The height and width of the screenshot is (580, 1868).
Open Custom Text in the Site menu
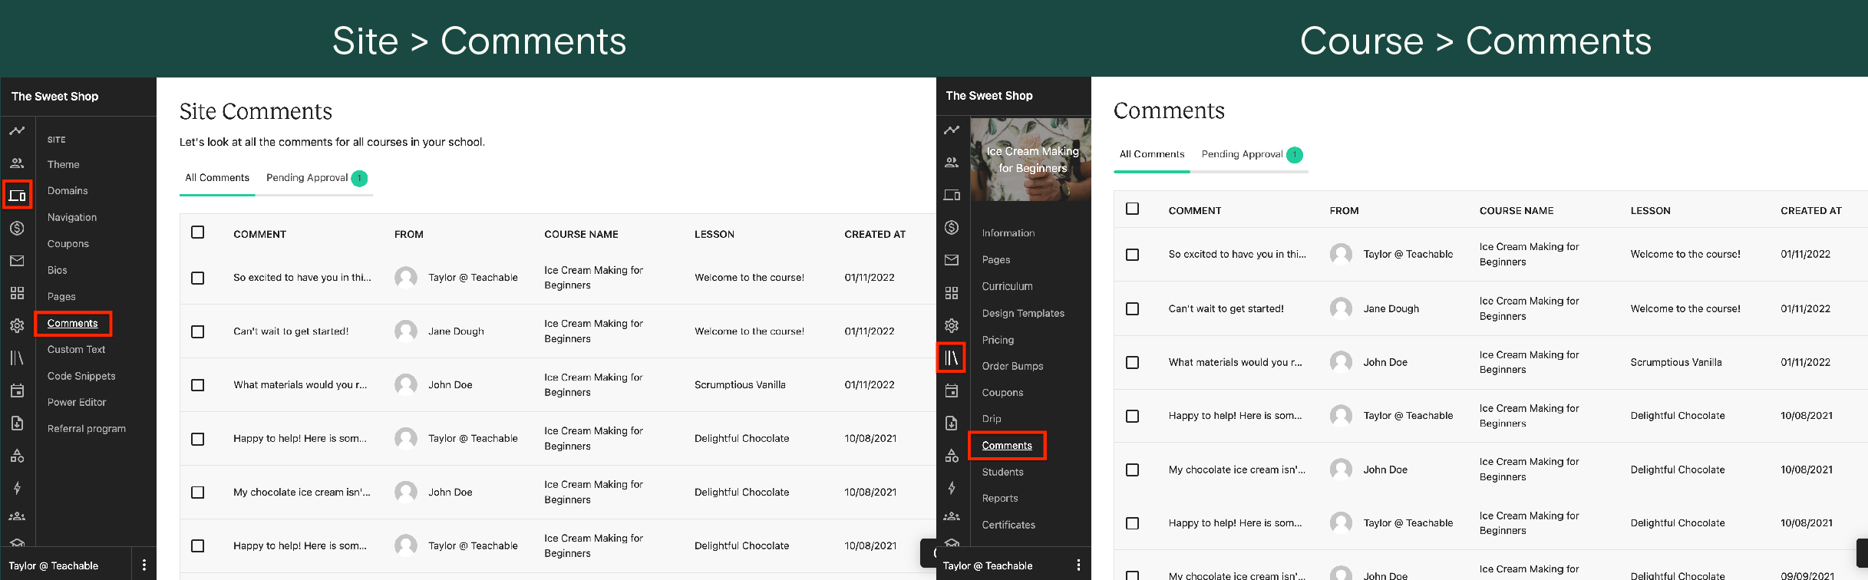[x=77, y=349]
